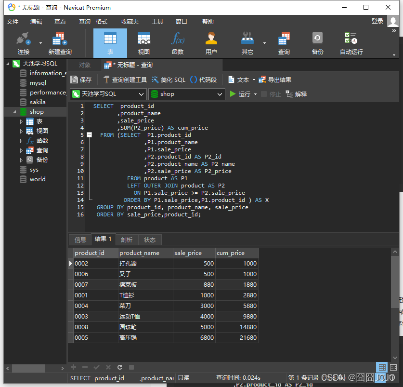Open the 工具 menu
This screenshot has height=387, width=403.
pos(157,22)
